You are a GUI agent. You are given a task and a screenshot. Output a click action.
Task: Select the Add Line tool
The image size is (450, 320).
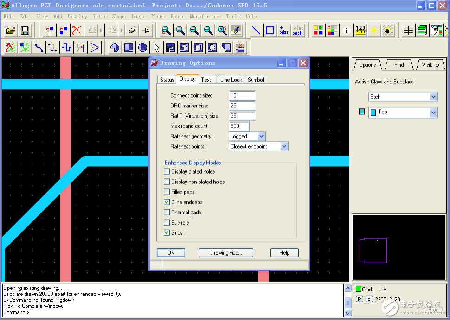[256, 31]
